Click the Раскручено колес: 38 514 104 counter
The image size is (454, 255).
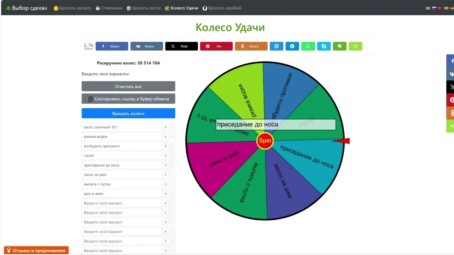[x=128, y=63]
